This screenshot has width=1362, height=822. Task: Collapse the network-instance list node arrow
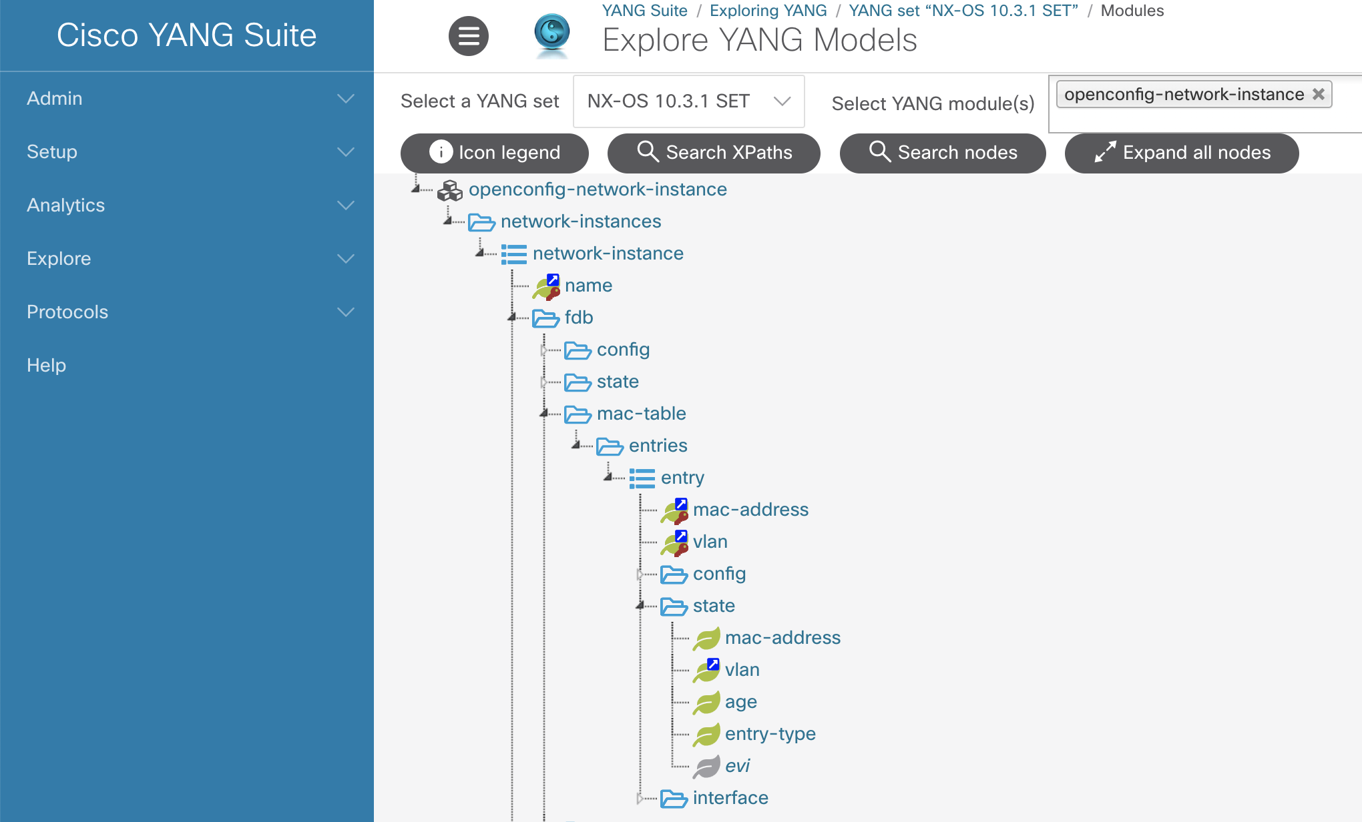480,254
